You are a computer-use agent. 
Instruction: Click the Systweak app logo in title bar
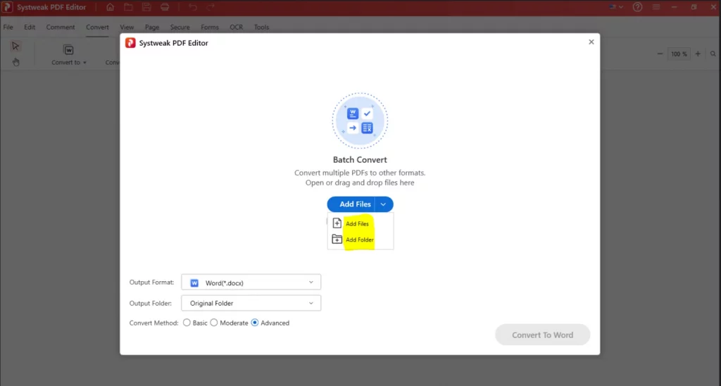(7, 7)
